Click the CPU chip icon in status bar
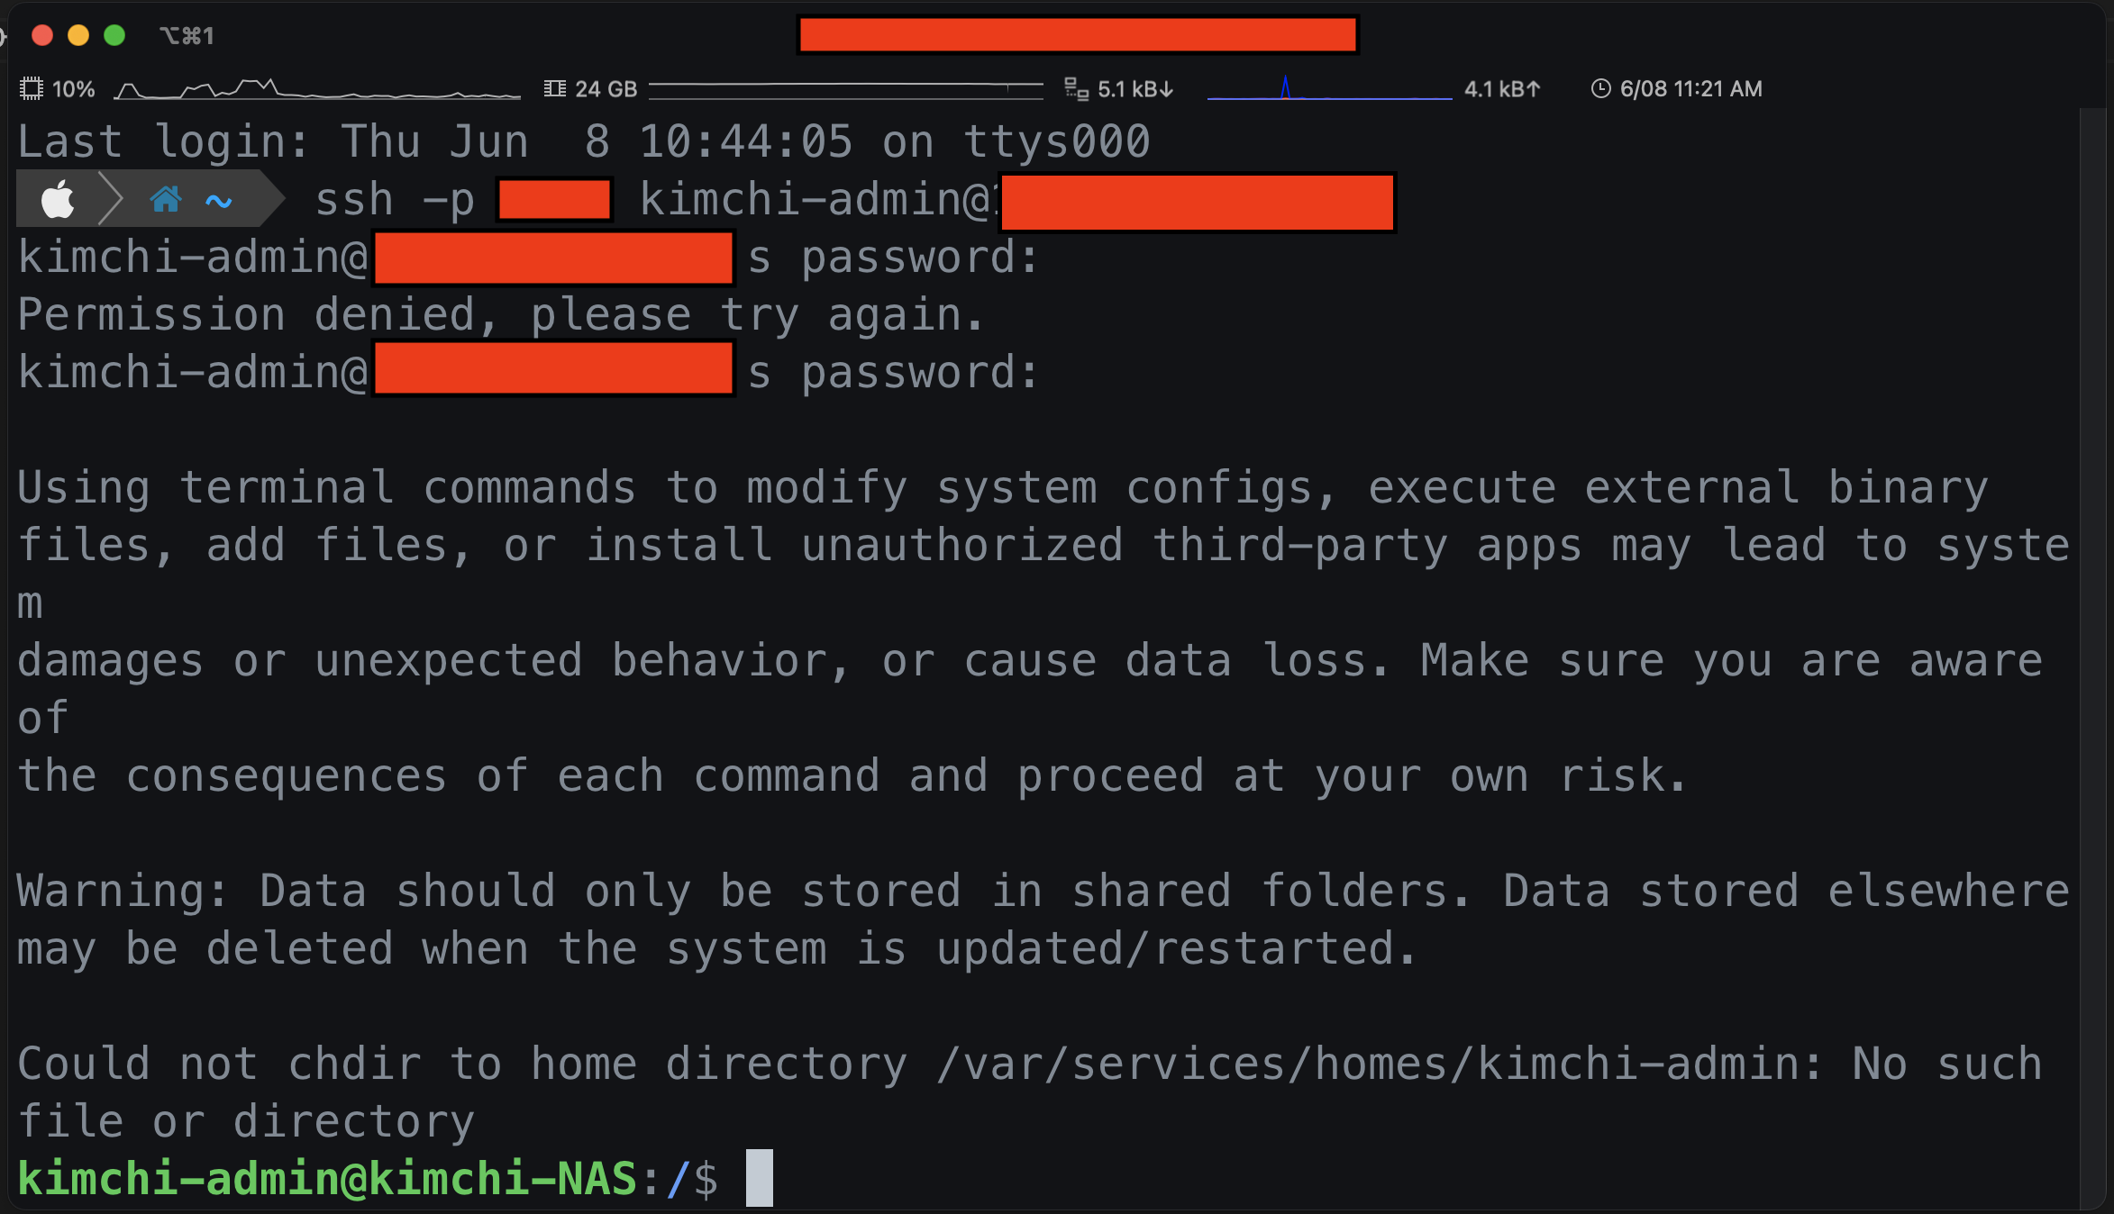This screenshot has height=1214, width=2114. coord(32,89)
